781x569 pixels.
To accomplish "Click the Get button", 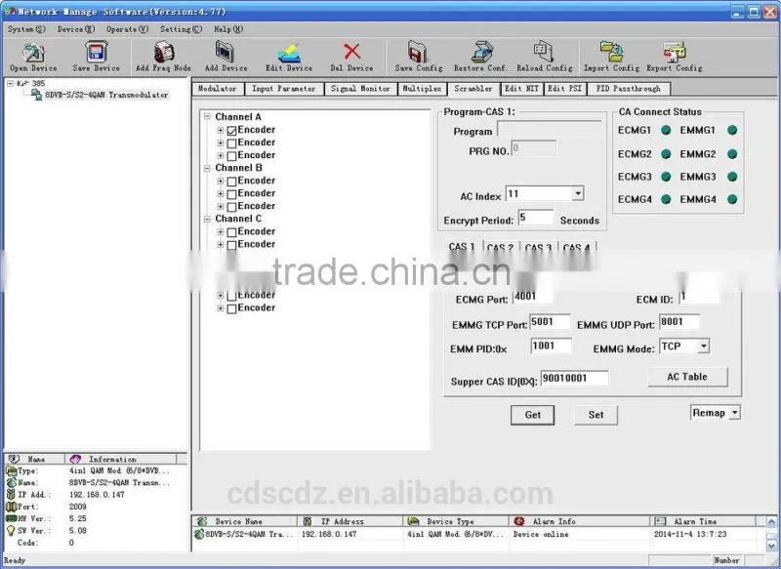I will click(x=532, y=415).
